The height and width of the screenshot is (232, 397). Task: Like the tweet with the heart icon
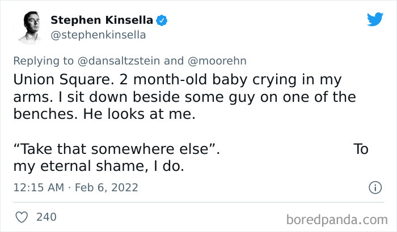pos(22,217)
